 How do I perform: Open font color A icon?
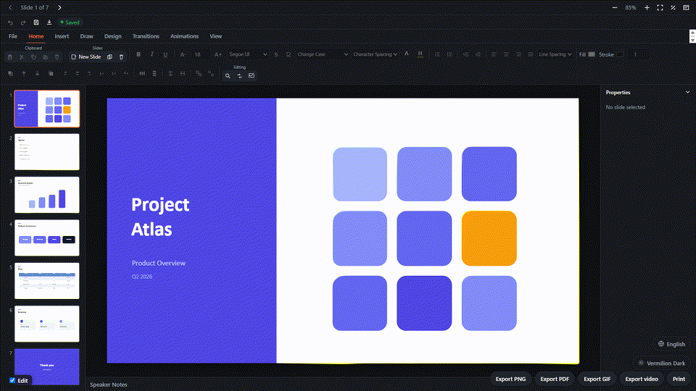pyautogui.click(x=406, y=54)
